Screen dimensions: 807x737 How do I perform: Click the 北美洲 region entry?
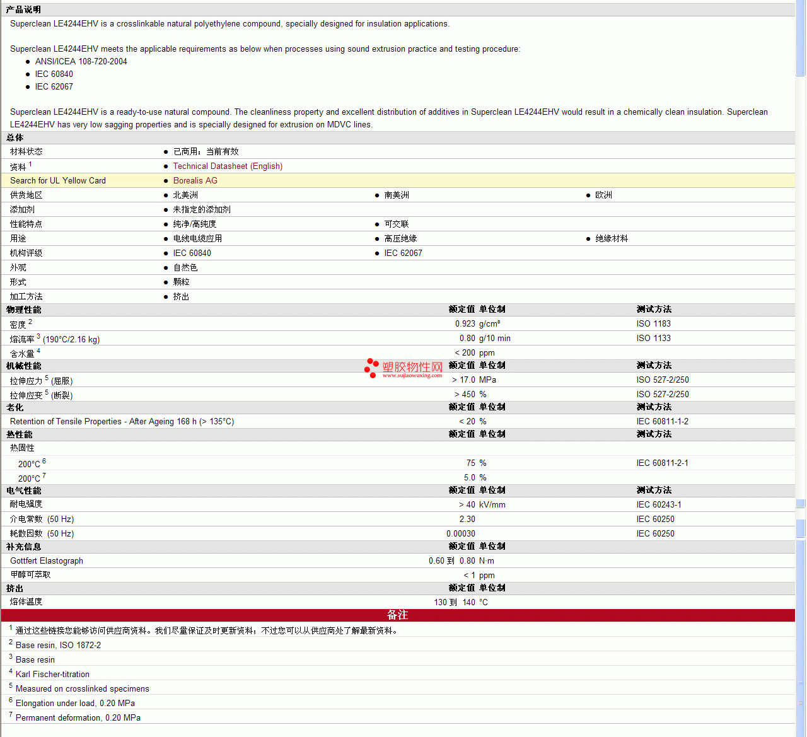pyautogui.click(x=185, y=195)
